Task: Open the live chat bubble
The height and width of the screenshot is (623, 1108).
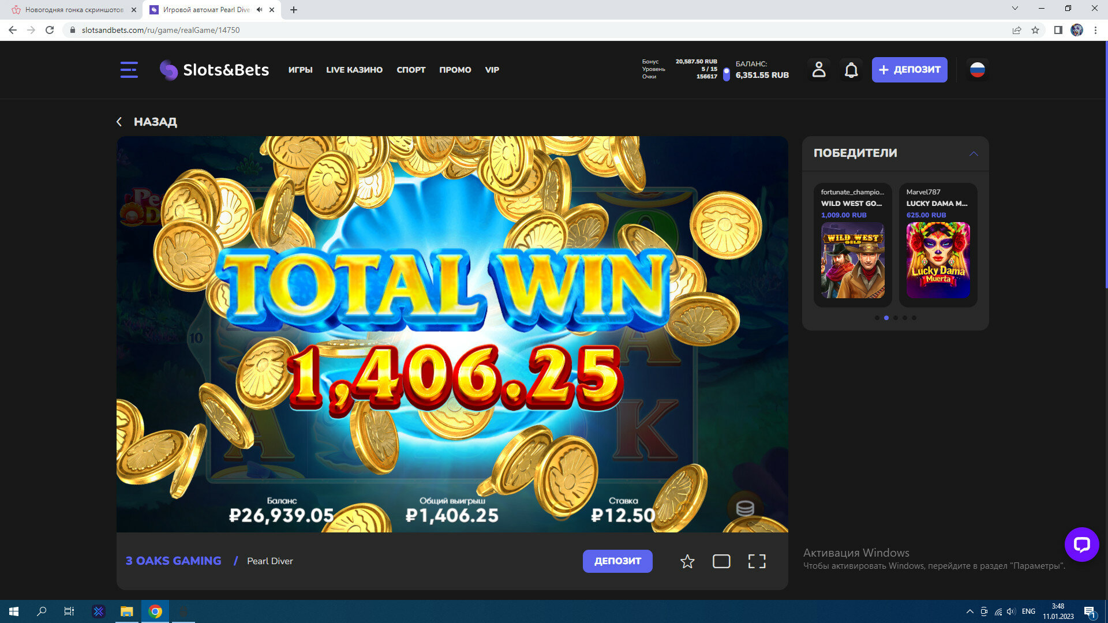Action: click(1081, 544)
